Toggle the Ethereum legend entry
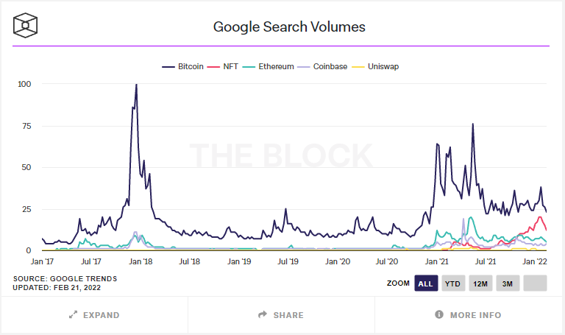The width and height of the screenshot is (565, 335). click(268, 67)
